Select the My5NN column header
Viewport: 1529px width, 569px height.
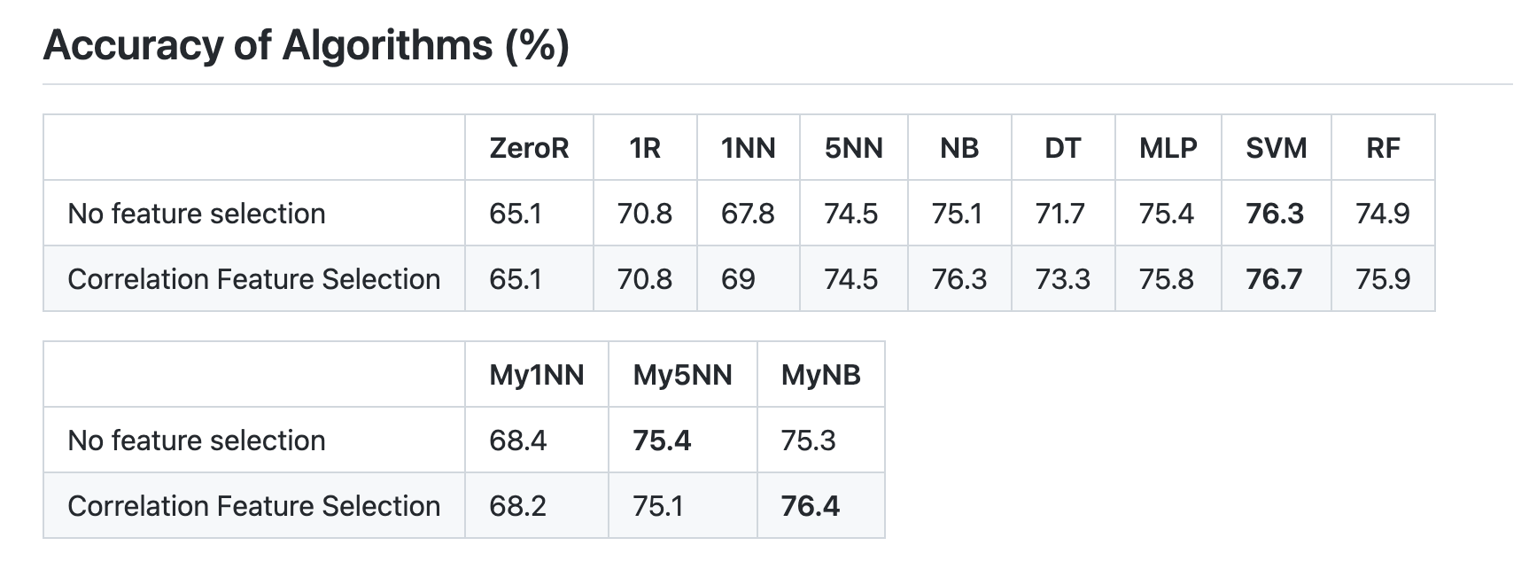click(x=682, y=375)
